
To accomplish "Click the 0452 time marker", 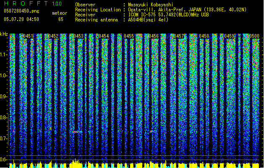I will [53, 36].
